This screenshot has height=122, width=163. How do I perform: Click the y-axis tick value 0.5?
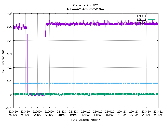coord(9,27)
